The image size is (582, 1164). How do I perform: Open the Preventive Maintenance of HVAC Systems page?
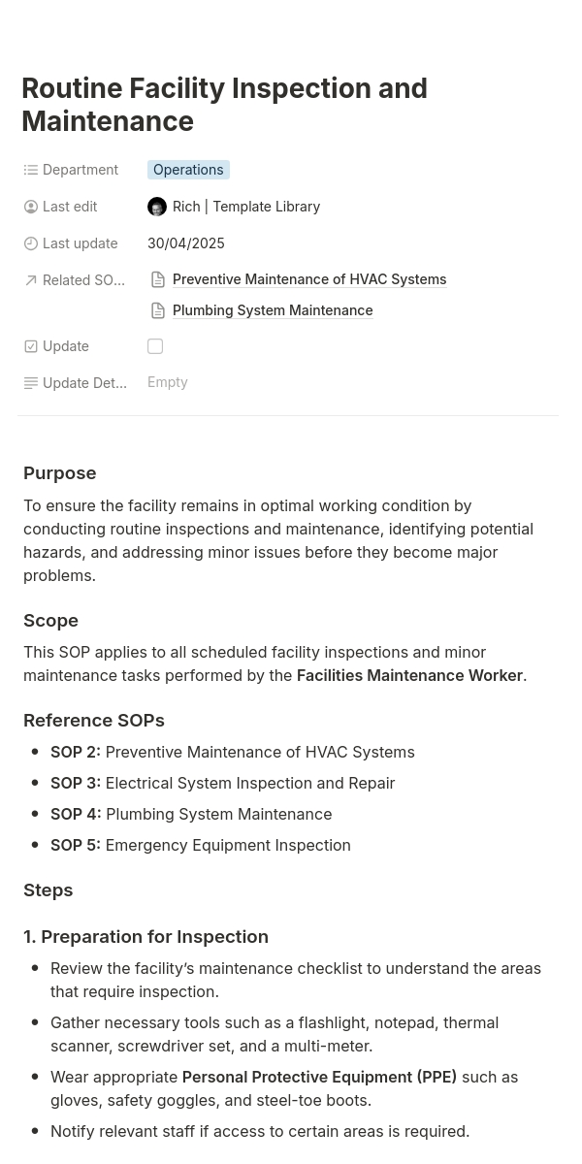click(x=309, y=279)
